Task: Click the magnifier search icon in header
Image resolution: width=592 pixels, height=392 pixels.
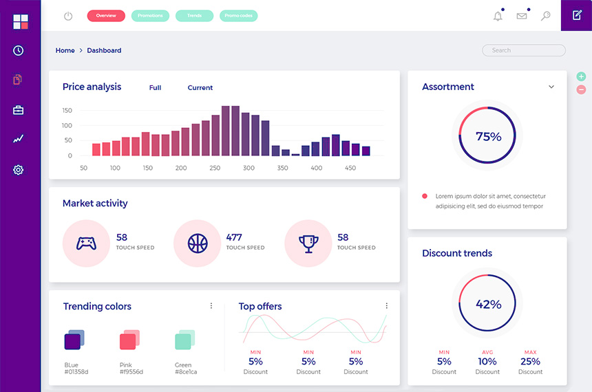Action: [x=546, y=16]
